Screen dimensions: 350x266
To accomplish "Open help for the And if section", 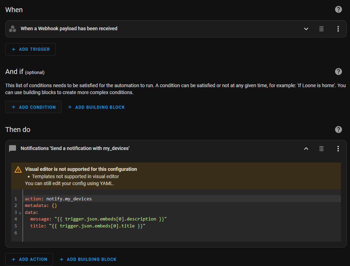I will click(x=338, y=72).
